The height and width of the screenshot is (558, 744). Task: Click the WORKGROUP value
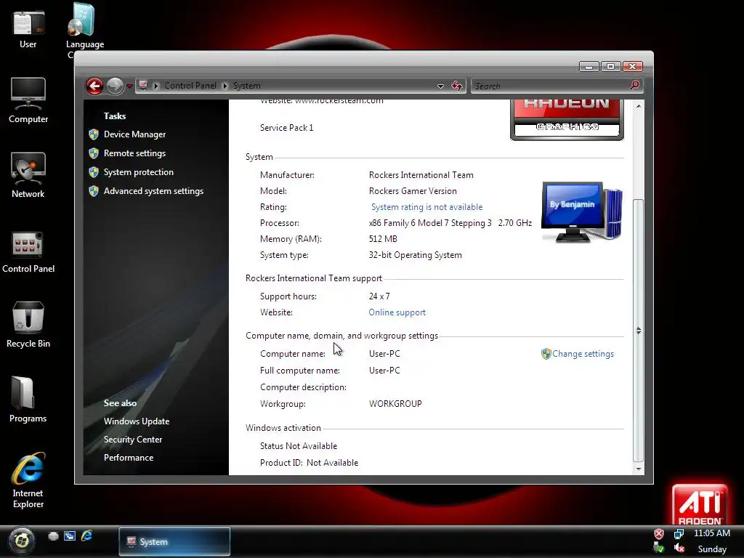coord(395,404)
